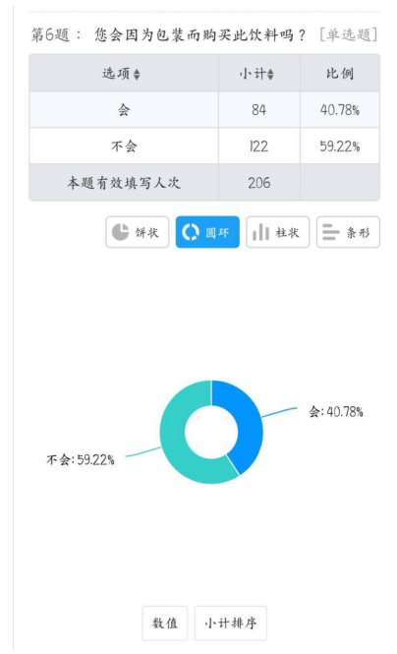
Task: Sort by 选项 column arrows
Action: click(x=137, y=75)
